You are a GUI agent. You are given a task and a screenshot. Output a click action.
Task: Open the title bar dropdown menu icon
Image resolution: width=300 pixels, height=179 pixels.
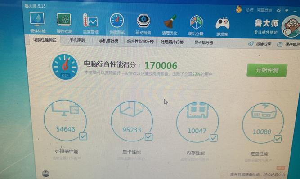(x=287, y=10)
